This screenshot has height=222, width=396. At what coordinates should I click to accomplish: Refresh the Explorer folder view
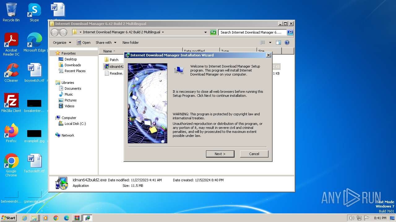(x=213, y=32)
